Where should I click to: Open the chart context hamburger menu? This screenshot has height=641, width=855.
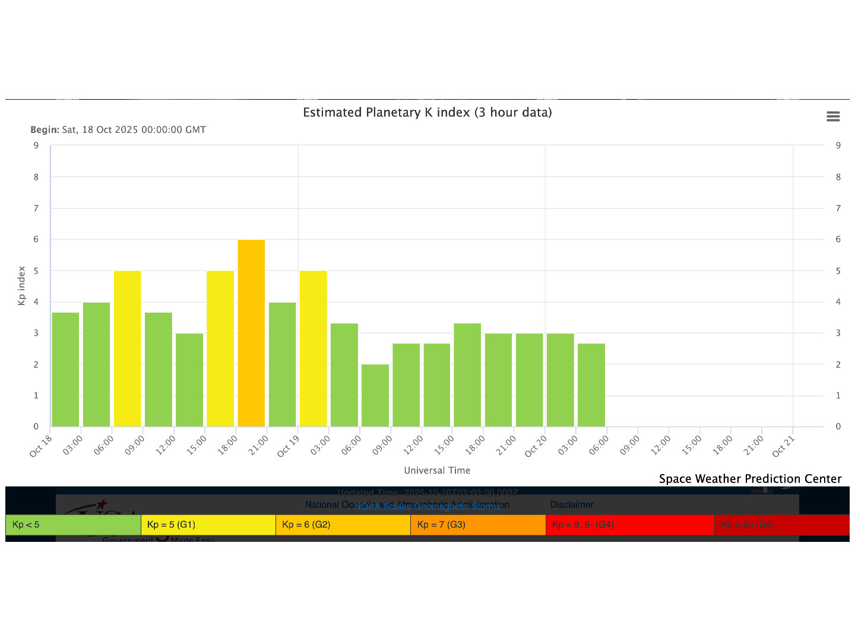(x=833, y=116)
